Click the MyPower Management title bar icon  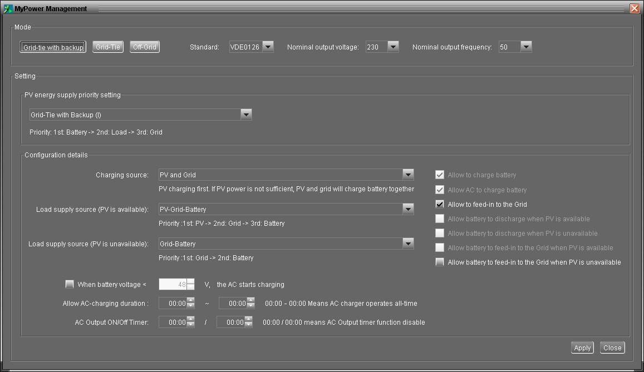(8, 8)
